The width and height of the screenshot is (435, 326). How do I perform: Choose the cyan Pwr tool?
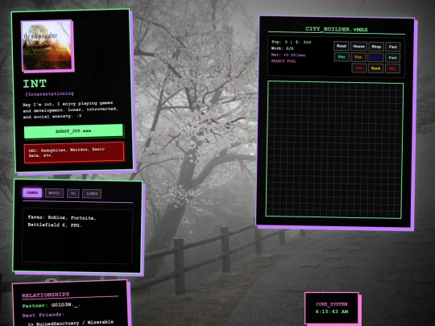[342, 57]
